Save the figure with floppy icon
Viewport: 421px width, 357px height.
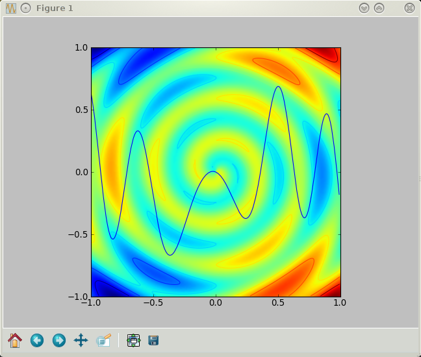(x=153, y=340)
